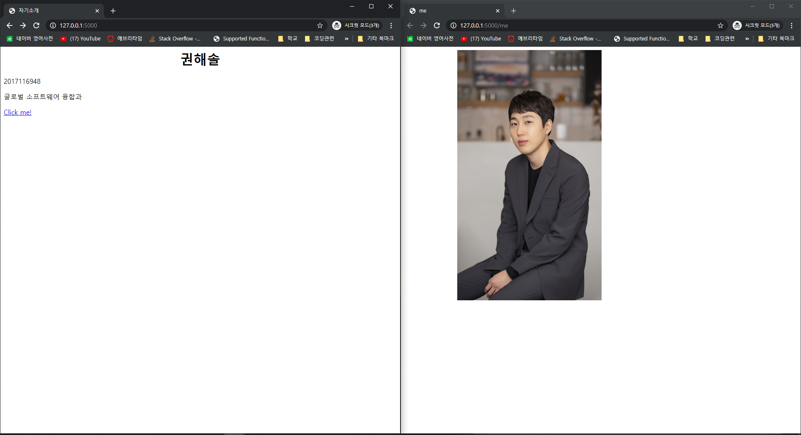Open a new tab with the plus button
This screenshot has width=801, height=435.
click(x=113, y=11)
